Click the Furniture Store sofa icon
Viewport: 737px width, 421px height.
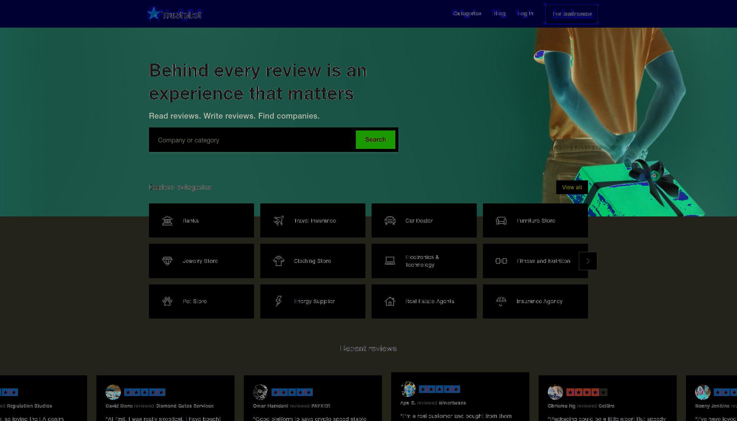(501, 221)
